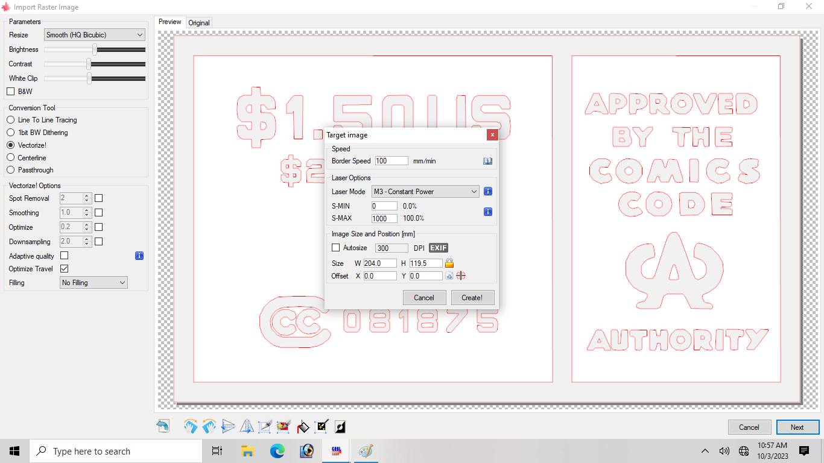
Task: Click the Size W input field
Action: coord(380,263)
